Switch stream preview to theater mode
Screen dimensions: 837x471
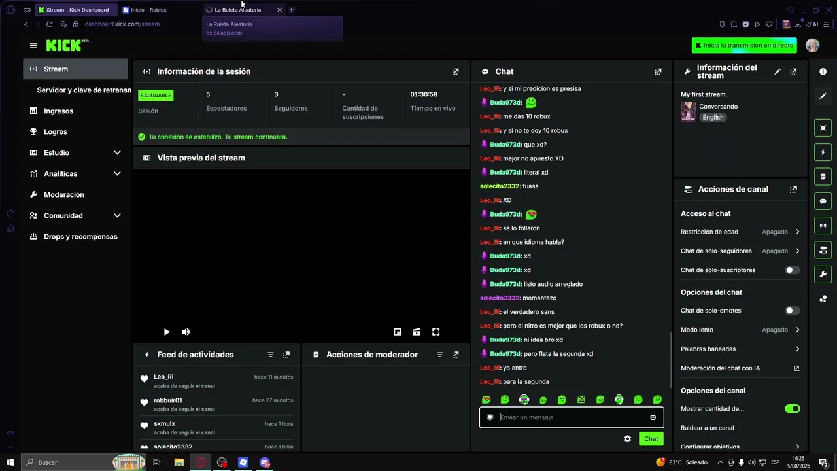(417, 332)
